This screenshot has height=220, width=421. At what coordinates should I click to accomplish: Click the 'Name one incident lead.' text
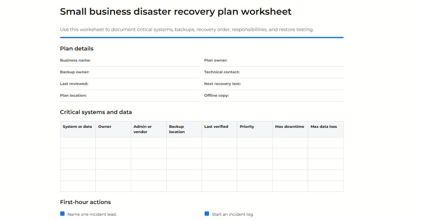tap(92, 214)
